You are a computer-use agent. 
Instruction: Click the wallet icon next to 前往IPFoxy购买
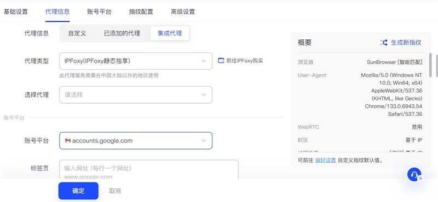click(x=221, y=61)
